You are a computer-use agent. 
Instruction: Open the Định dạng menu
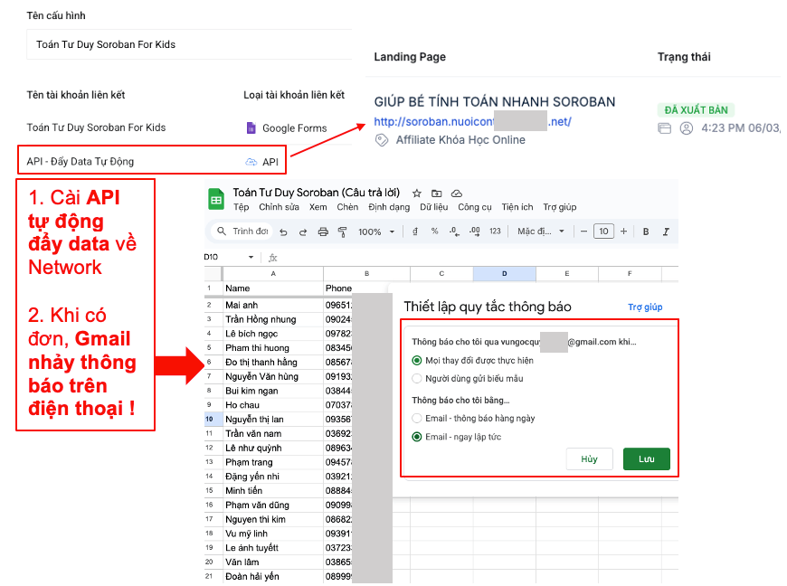tap(389, 207)
